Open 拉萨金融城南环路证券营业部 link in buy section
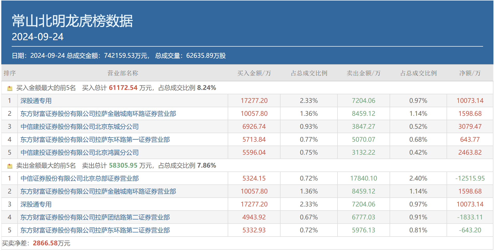 (x=98, y=114)
